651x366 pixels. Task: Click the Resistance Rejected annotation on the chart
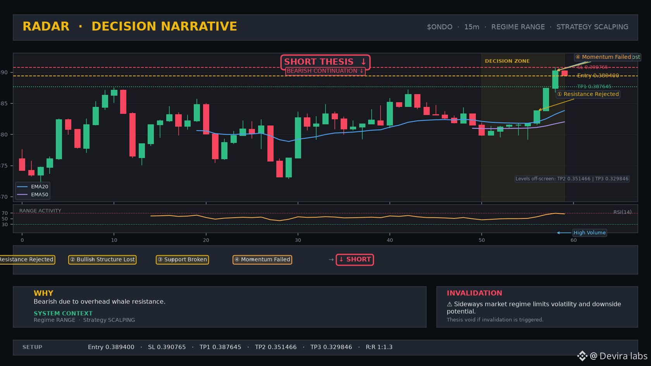588,94
